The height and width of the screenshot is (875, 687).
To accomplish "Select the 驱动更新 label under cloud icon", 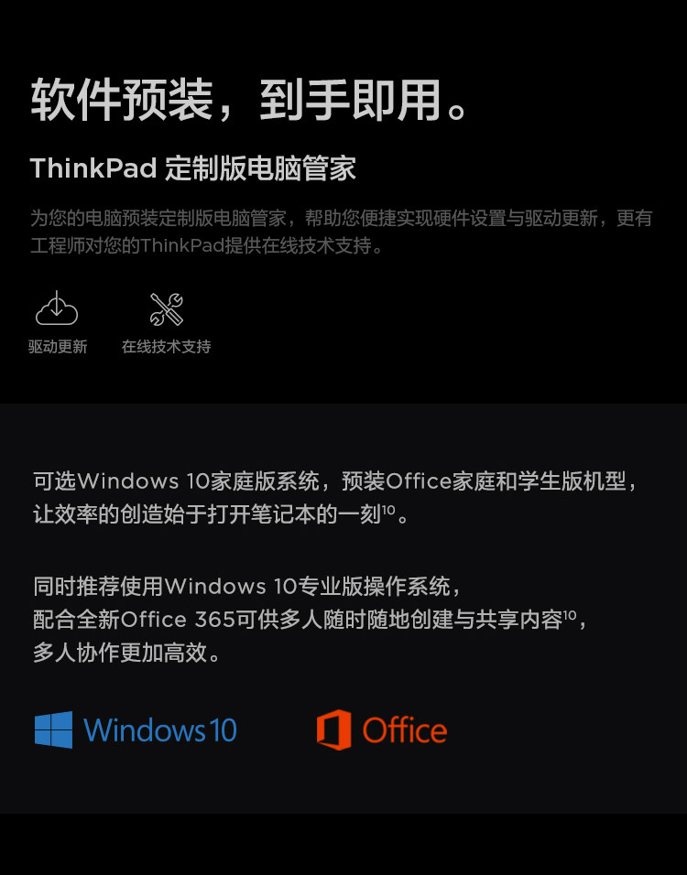I will pyautogui.click(x=58, y=347).
